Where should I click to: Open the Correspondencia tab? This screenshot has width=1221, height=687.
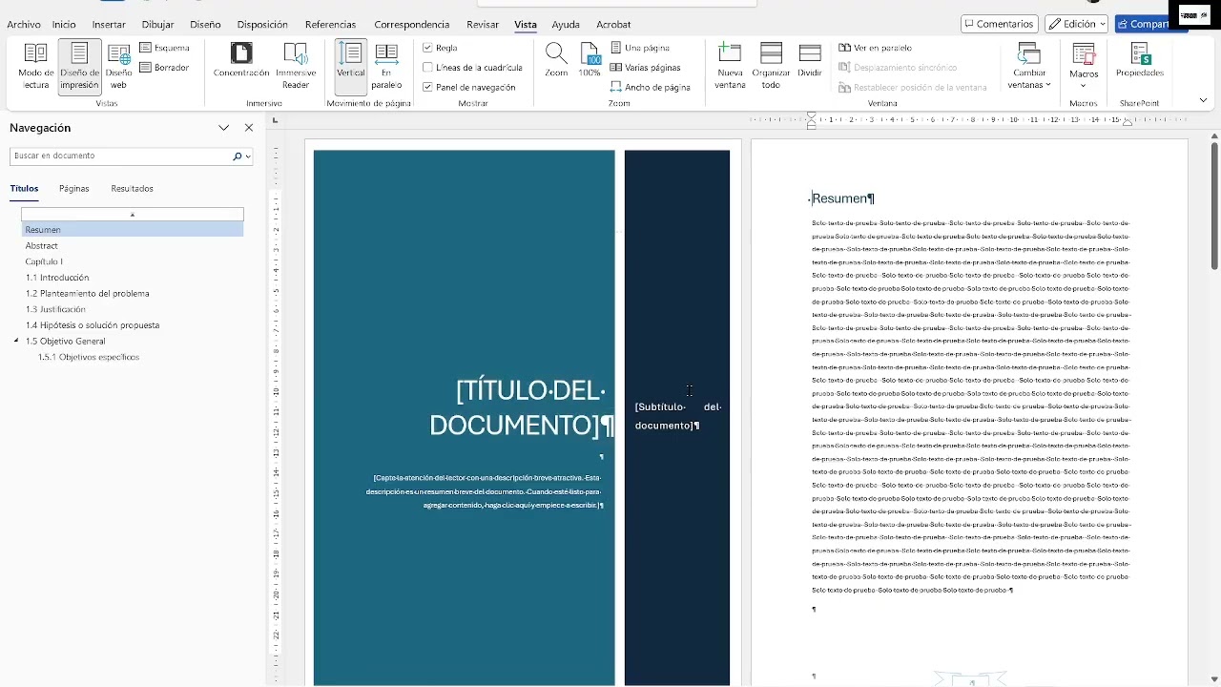(412, 24)
